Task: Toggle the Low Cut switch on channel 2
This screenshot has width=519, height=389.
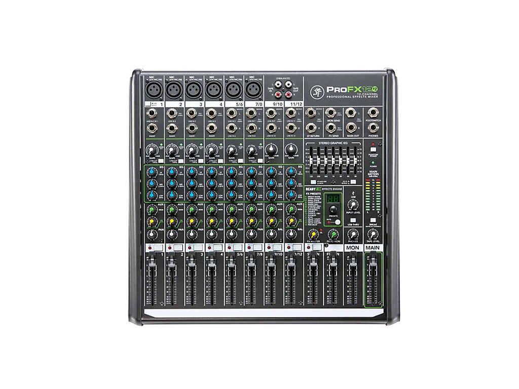Action: 181,161
